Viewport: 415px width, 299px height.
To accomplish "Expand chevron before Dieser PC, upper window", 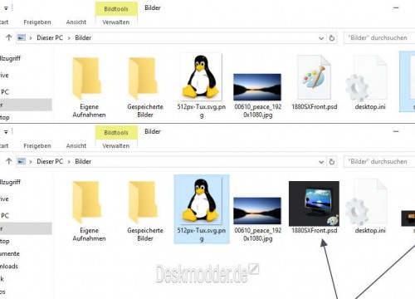I will (x=31, y=38).
